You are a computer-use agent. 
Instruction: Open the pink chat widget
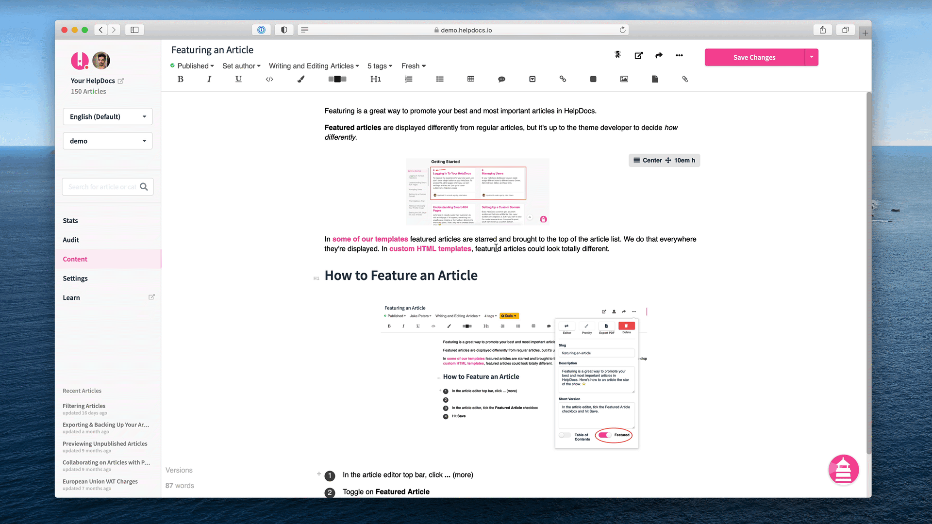point(843,470)
